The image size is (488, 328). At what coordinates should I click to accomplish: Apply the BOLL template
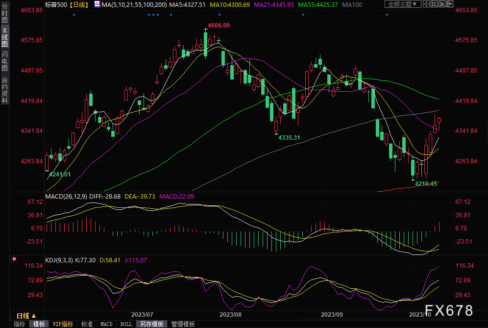pyautogui.click(x=126, y=324)
